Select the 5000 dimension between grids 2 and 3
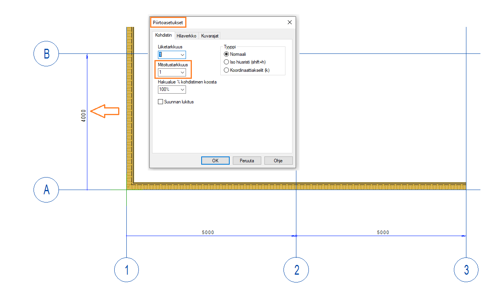Screen dimensions: 489x293 pos(383,233)
